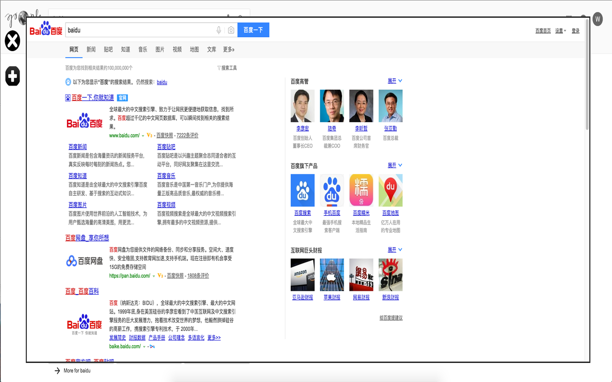Click the 登录 login link
Screen dimensions: 612x382
[576, 31]
